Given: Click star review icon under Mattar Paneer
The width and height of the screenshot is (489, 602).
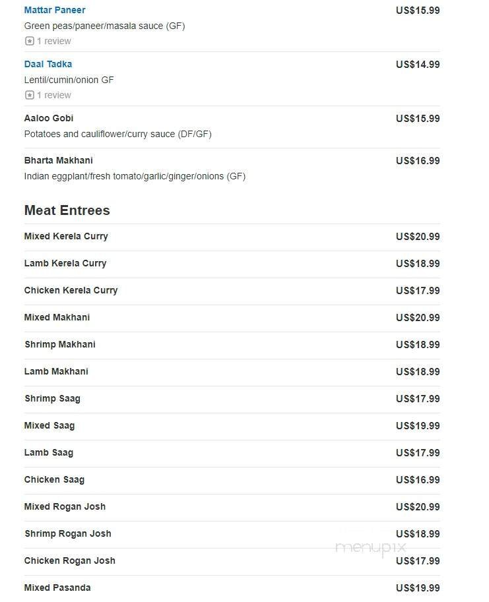Looking at the screenshot, I should coord(29,41).
